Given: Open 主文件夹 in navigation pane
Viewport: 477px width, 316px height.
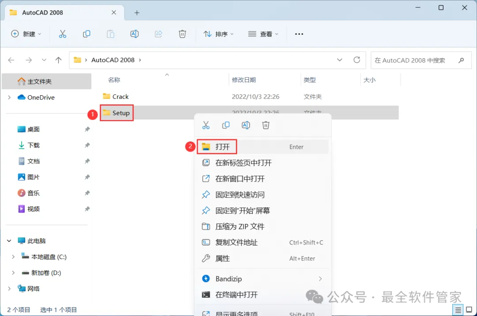Looking at the screenshot, I should (46, 82).
